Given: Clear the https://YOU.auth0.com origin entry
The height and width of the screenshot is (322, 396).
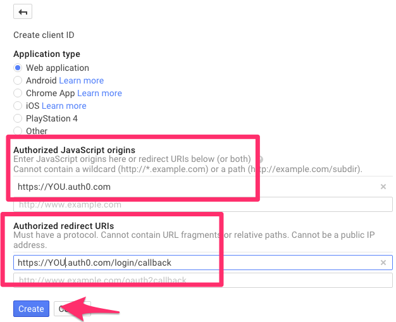Looking at the screenshot, I should point(383,187).
